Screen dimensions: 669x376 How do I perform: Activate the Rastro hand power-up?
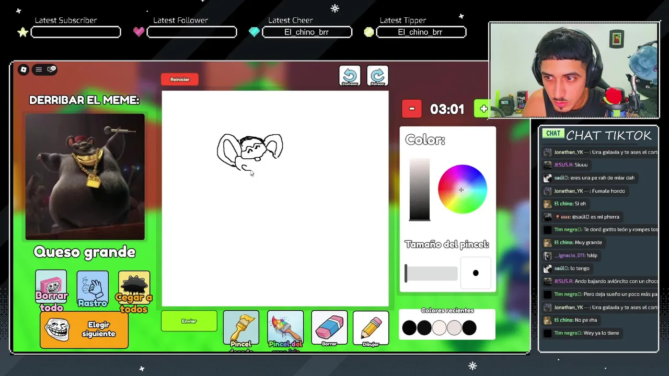click(x=93, y=289)
